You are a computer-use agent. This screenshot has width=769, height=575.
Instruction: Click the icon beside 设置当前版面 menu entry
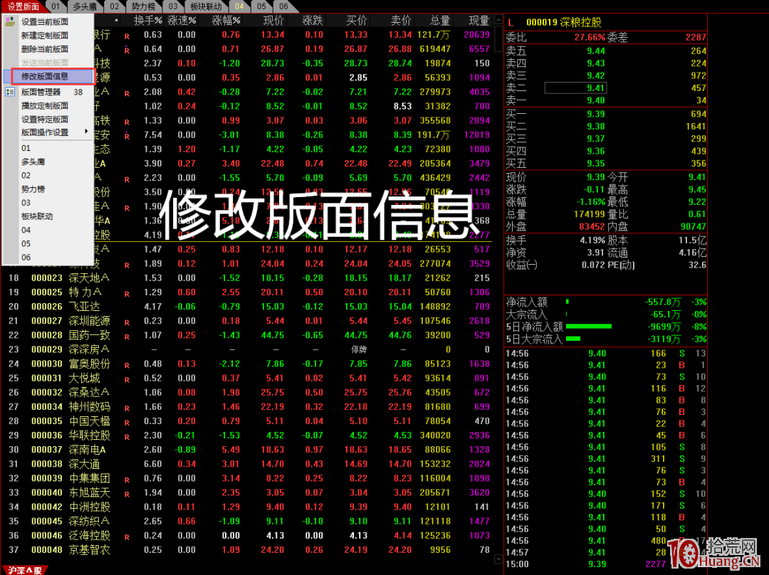[9, 21]
